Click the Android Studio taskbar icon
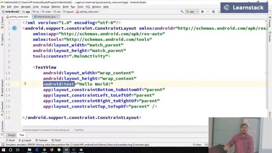The width and height of the screenshot is (272, 153). pos(66,150)
